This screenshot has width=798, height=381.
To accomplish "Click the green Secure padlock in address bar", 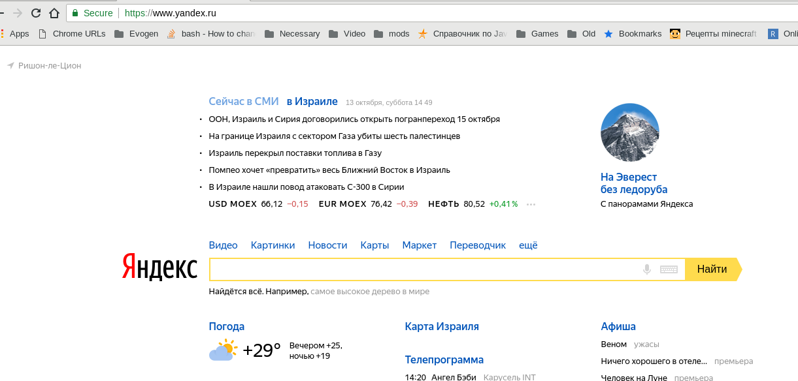I will (x=76, y=13).
